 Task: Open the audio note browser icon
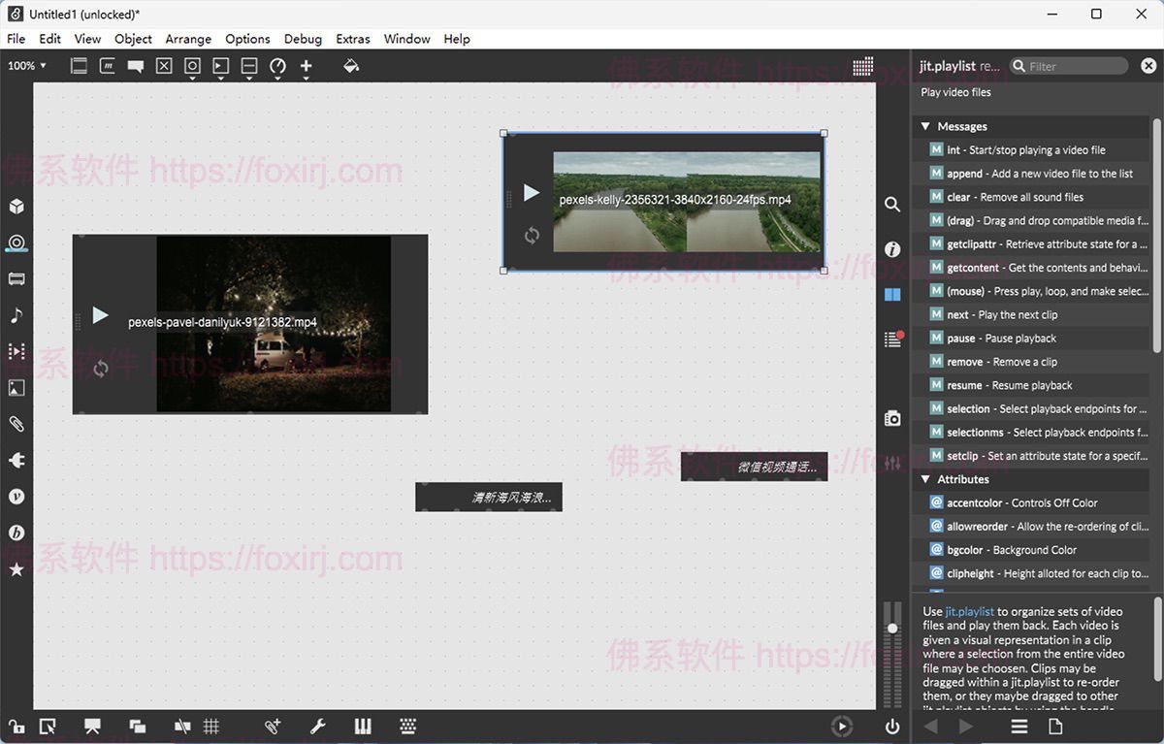[x=16, y=315]
